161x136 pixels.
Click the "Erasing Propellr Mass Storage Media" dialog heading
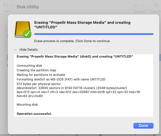(x=82, y=25)
